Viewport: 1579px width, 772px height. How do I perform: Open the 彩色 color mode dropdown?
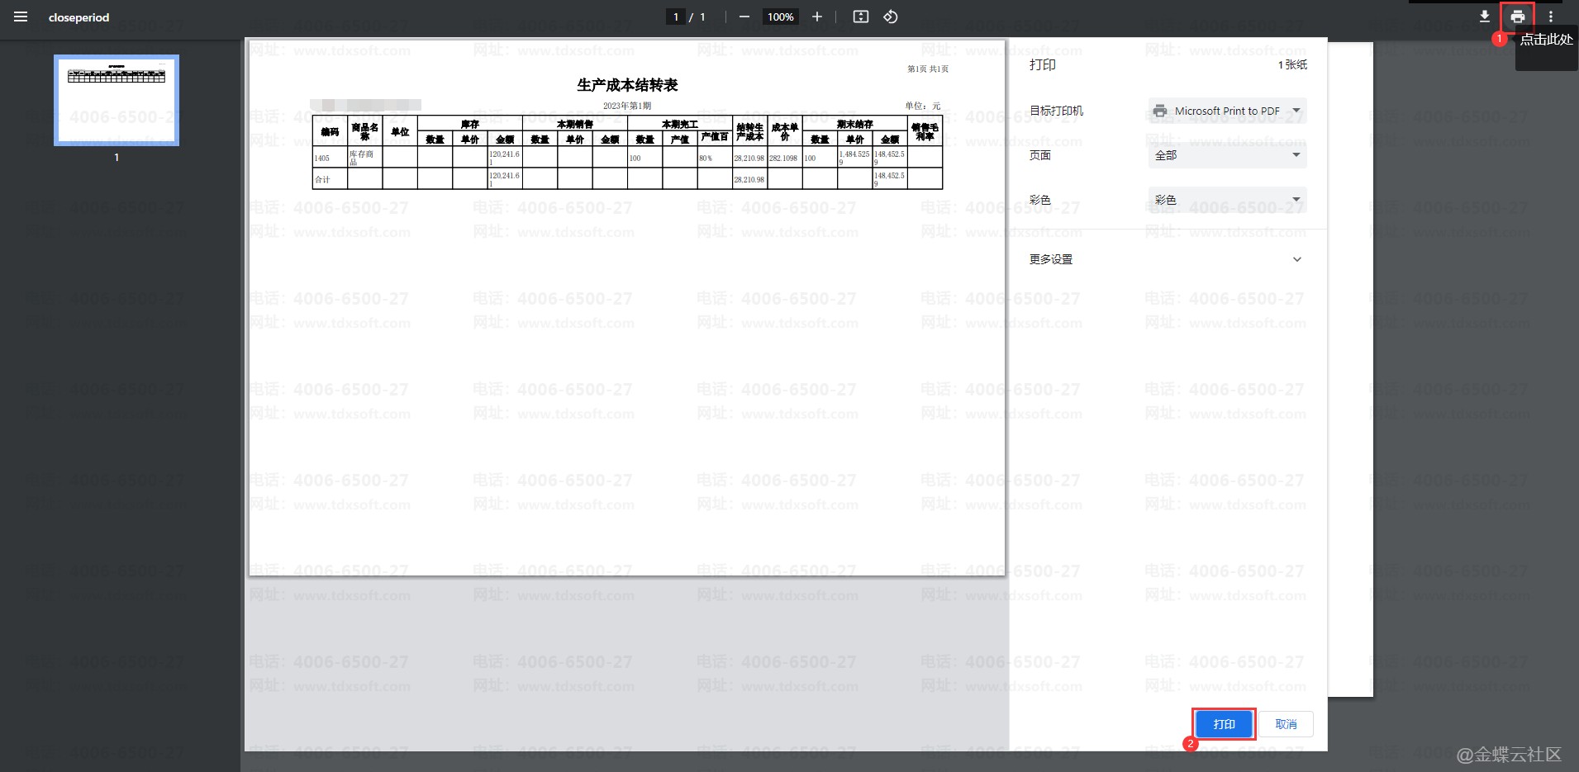coord(1227,200)
